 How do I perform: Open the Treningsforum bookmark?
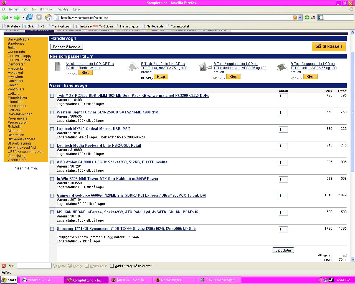click(59, 26)
